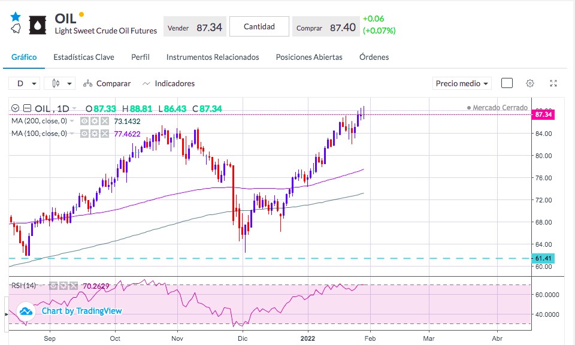The width and height of the screenshot is (575, 345).
Task: Go to the Órdenes tab
Action: 374,57
